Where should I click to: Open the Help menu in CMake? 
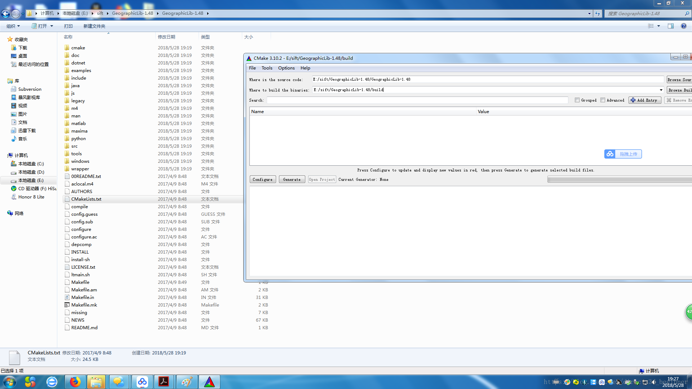point(305,68)
